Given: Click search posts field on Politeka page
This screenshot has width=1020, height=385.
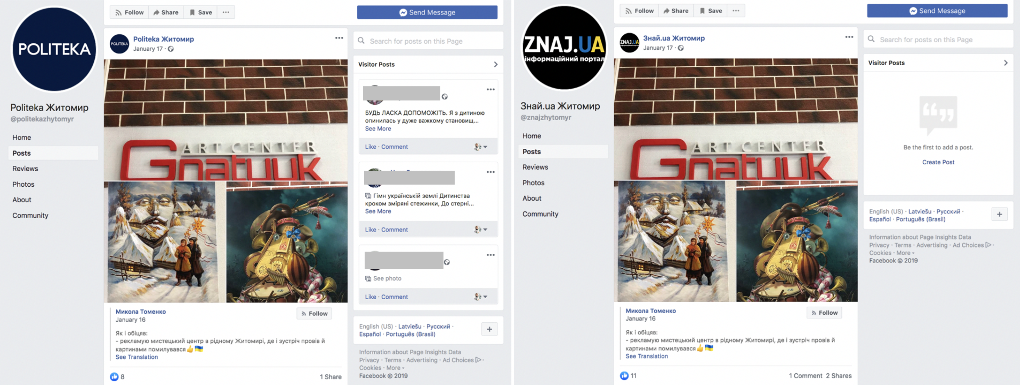Looking at the screenshot, I should (x=428, y=41).
